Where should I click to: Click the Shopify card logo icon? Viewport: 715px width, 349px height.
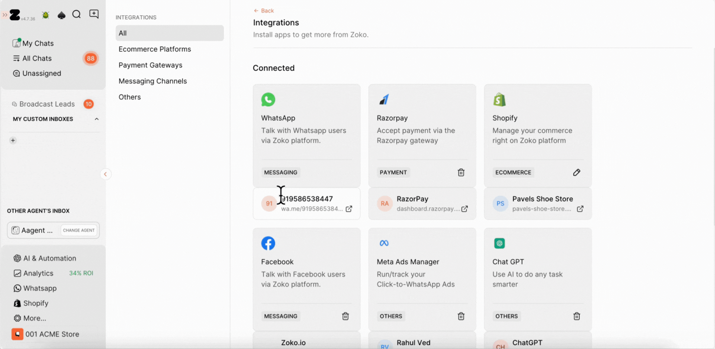point(500,100)
